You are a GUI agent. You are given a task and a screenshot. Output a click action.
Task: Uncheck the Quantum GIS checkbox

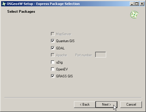[53, 41]
